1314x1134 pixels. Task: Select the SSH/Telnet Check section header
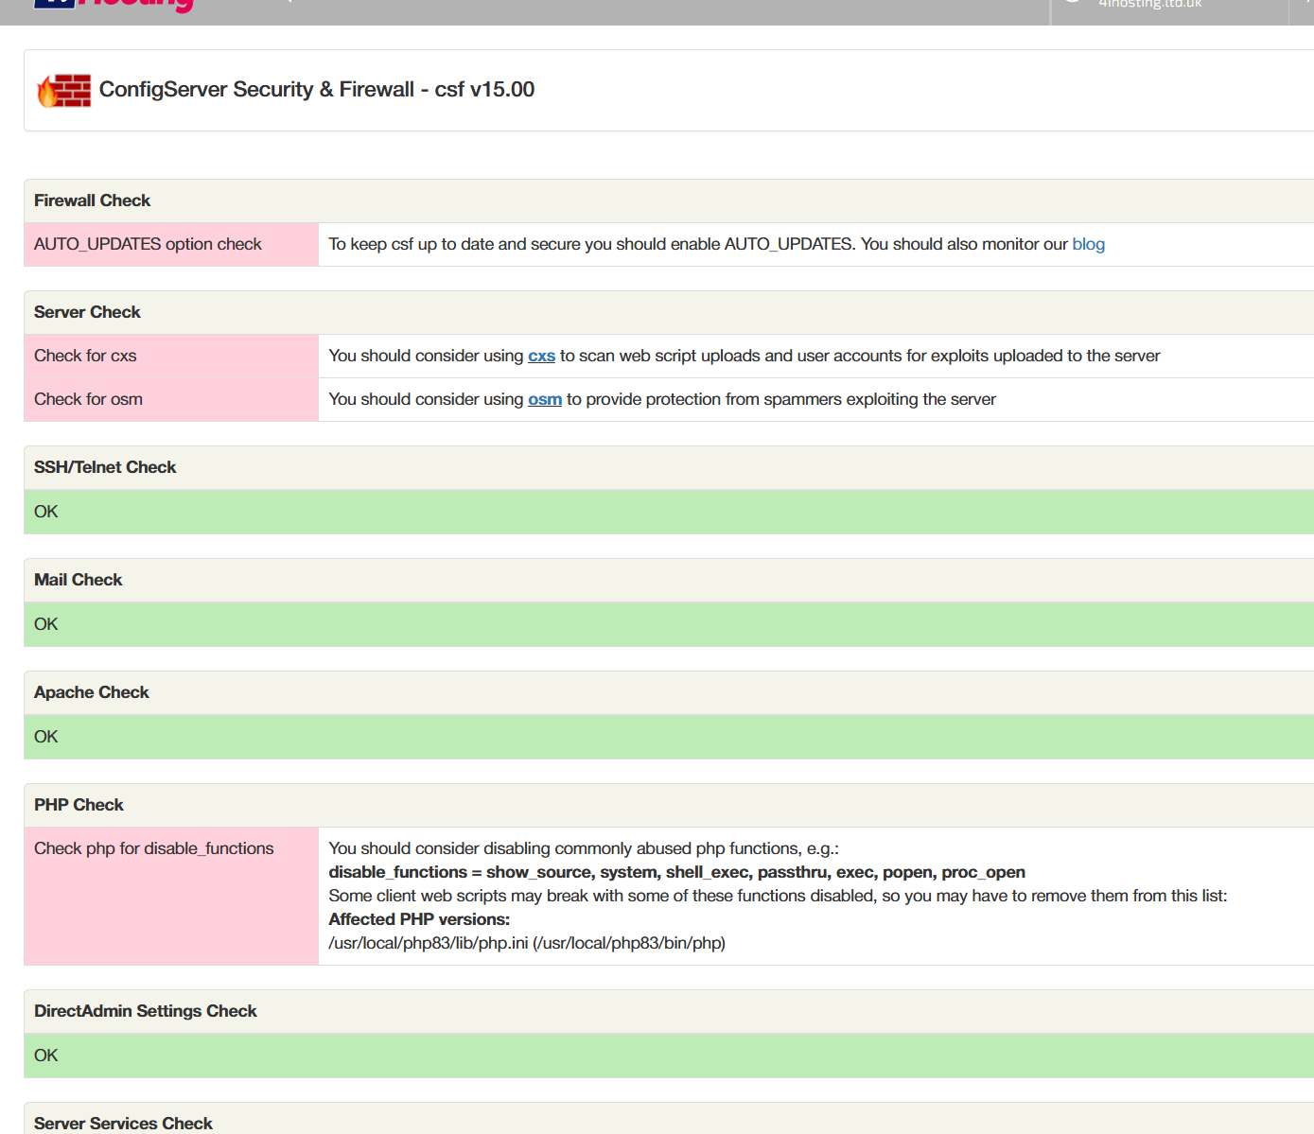(x=668, y=467)
